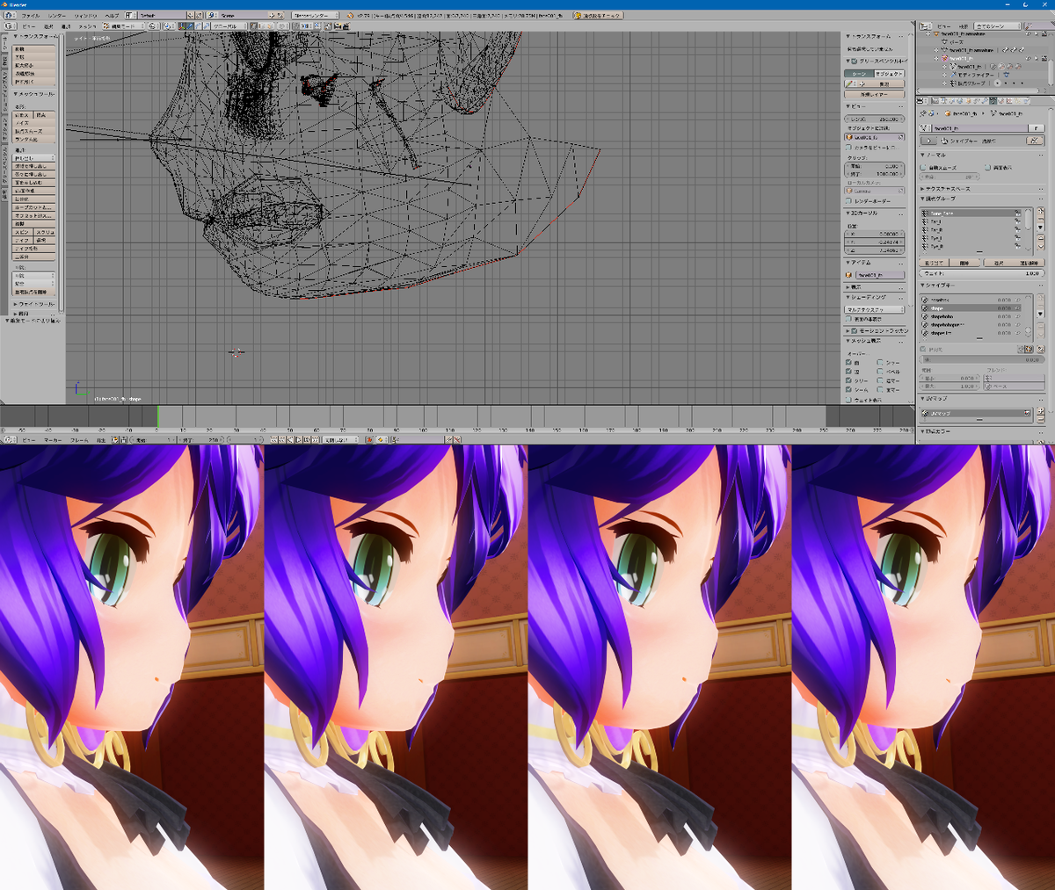Enable レンダーボーダー checkbox
This screenshot has height=890, width=1055.
click(848, 200)
